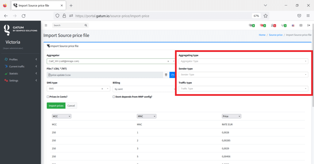Click the US flag language icon
314x164 pixels.
click(x=293, y=25)
